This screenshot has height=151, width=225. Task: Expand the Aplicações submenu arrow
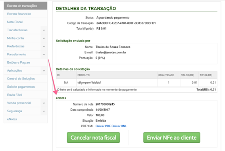(x=44, y=71)
